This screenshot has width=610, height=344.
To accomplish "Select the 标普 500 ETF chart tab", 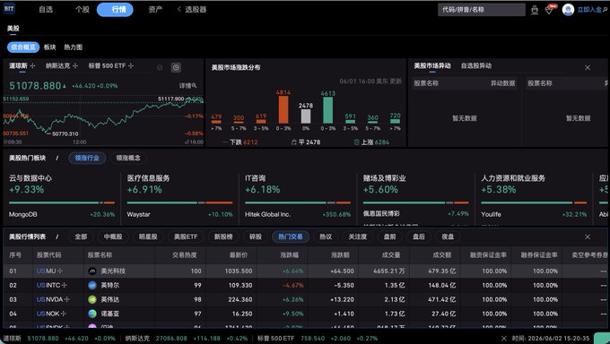I will coord(107,65).
